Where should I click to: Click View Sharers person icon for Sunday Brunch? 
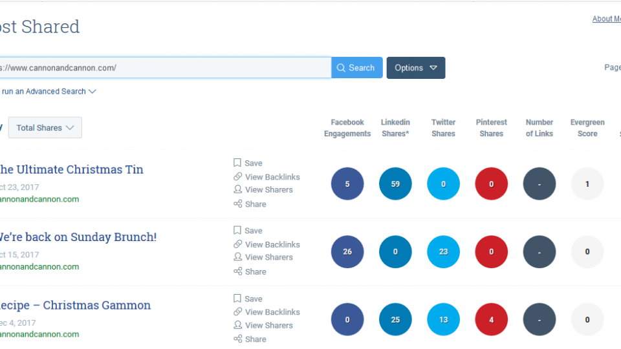[x=237, y=257]
